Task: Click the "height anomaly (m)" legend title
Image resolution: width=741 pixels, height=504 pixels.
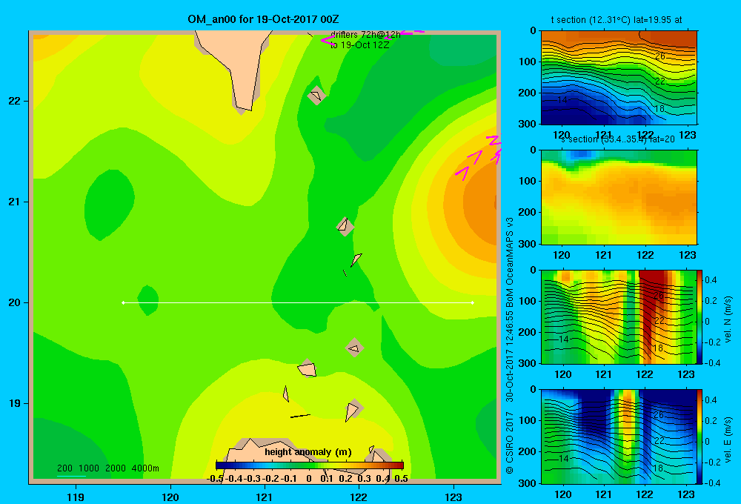Action: click(308, 452)
